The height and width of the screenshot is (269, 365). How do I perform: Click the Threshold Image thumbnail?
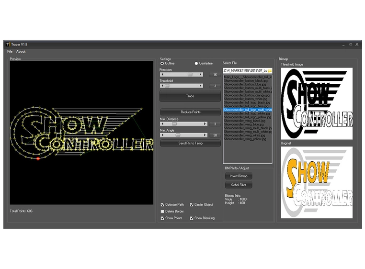coord(317,103)
